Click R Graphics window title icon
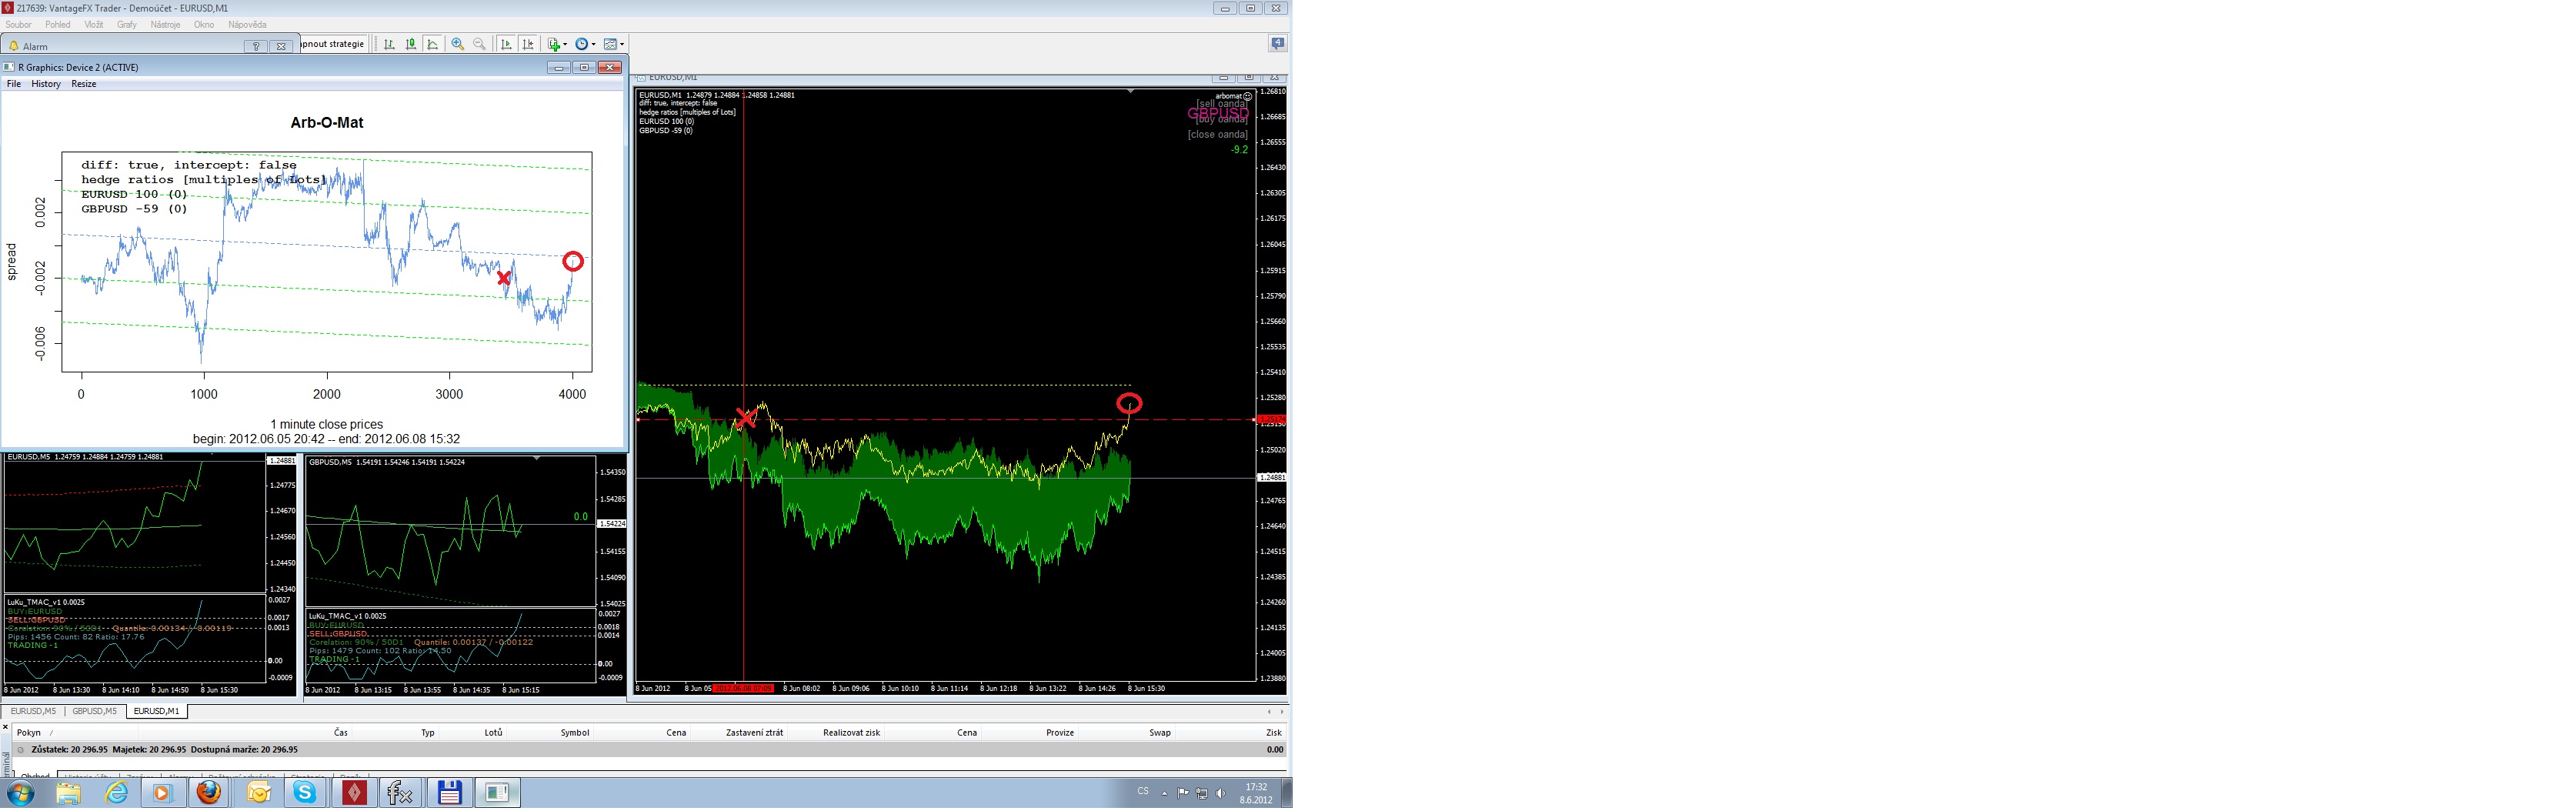 (9, 67)
